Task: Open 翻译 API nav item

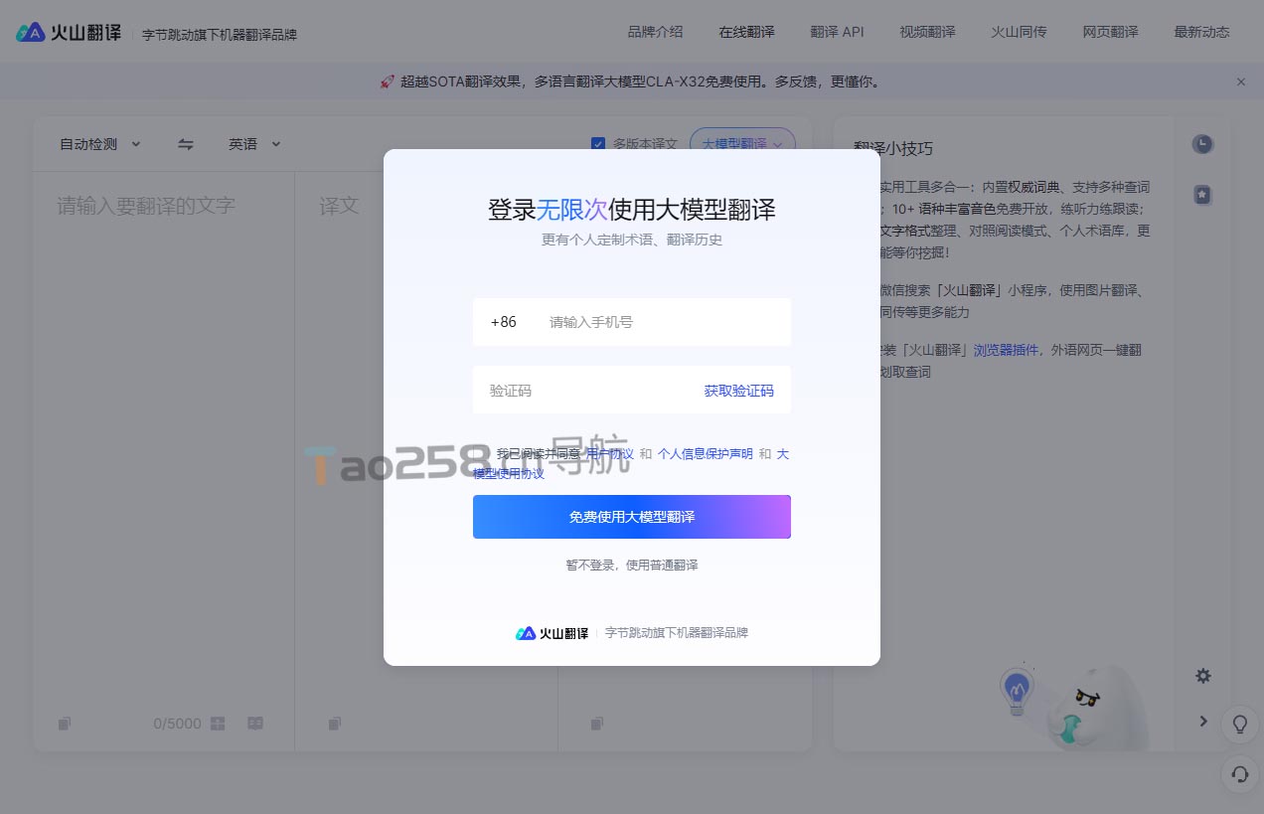Action: coord(838,32)
